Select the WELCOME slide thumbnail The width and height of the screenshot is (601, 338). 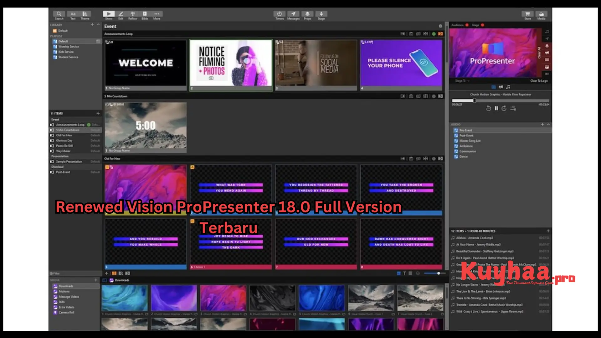click(146, 65)
